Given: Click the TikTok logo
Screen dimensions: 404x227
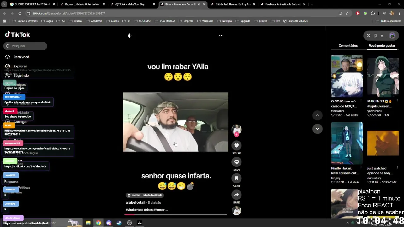Looking at the screenshot, I should 18,35.
